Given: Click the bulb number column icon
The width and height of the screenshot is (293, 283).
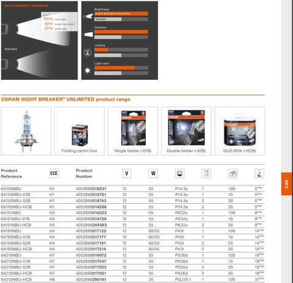Looking at the screenshot, I should coord(259,173).
